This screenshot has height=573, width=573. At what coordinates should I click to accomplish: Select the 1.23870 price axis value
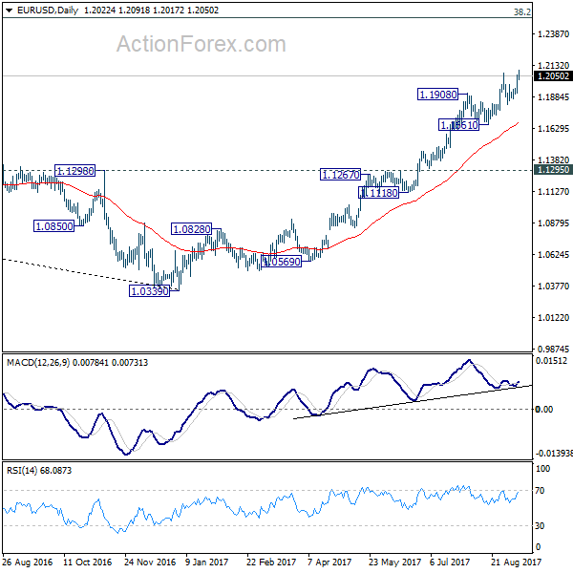coord(553,34)
